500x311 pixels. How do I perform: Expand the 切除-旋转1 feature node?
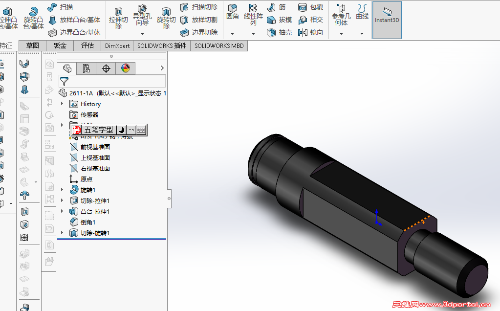click(x=62, y=233)
